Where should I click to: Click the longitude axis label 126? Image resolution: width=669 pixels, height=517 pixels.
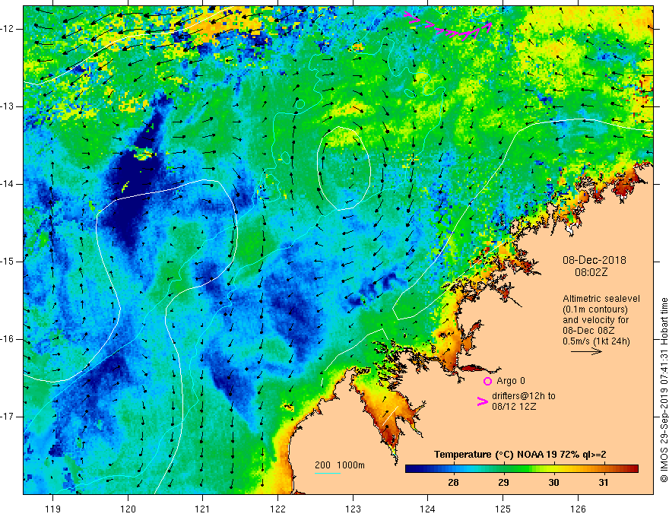[578, 509]
